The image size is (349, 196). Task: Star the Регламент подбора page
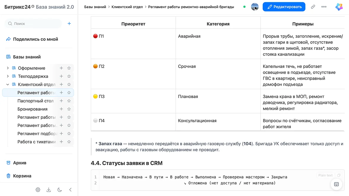pos(69,134)
